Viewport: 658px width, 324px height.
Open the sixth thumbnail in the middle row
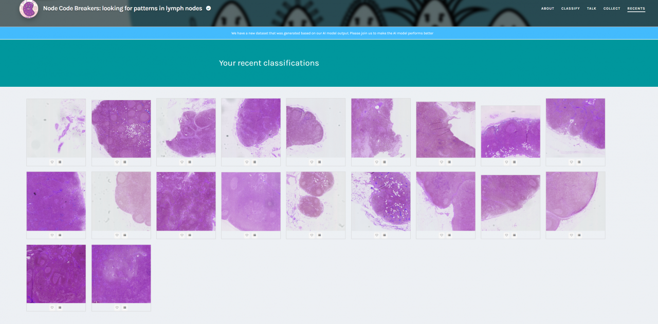(x=381, y=201)
